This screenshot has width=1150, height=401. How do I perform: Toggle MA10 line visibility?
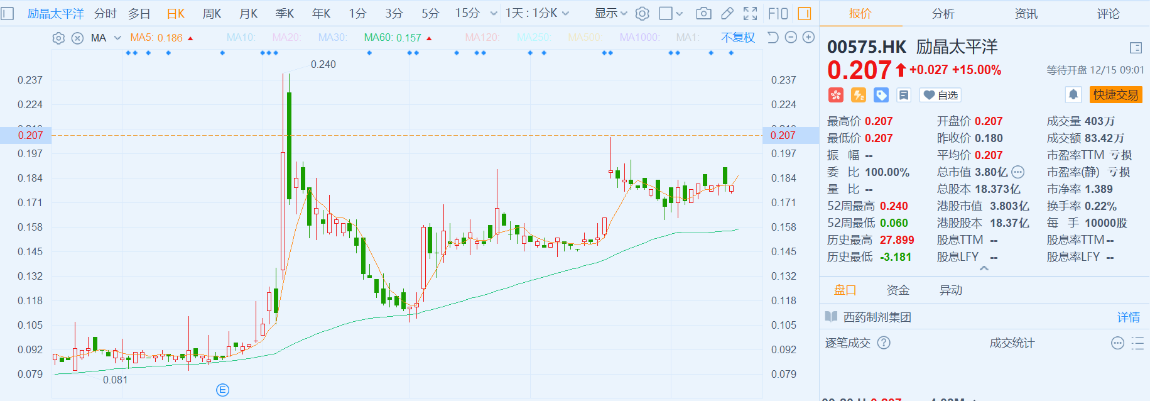[x=241, y=38]
